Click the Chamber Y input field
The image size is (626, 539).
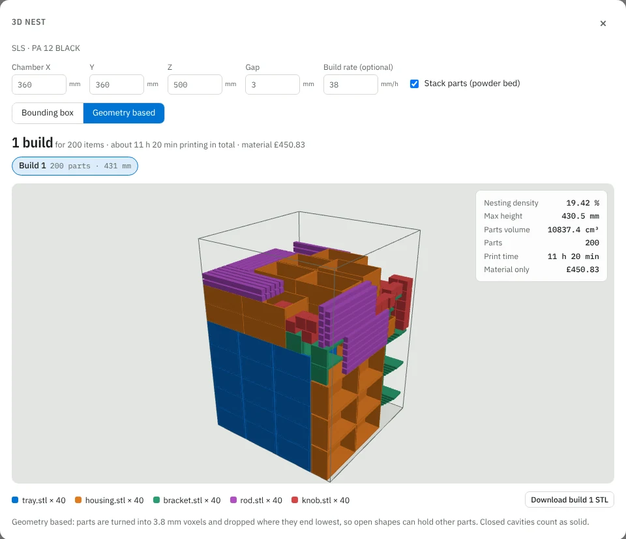[117, 85]
